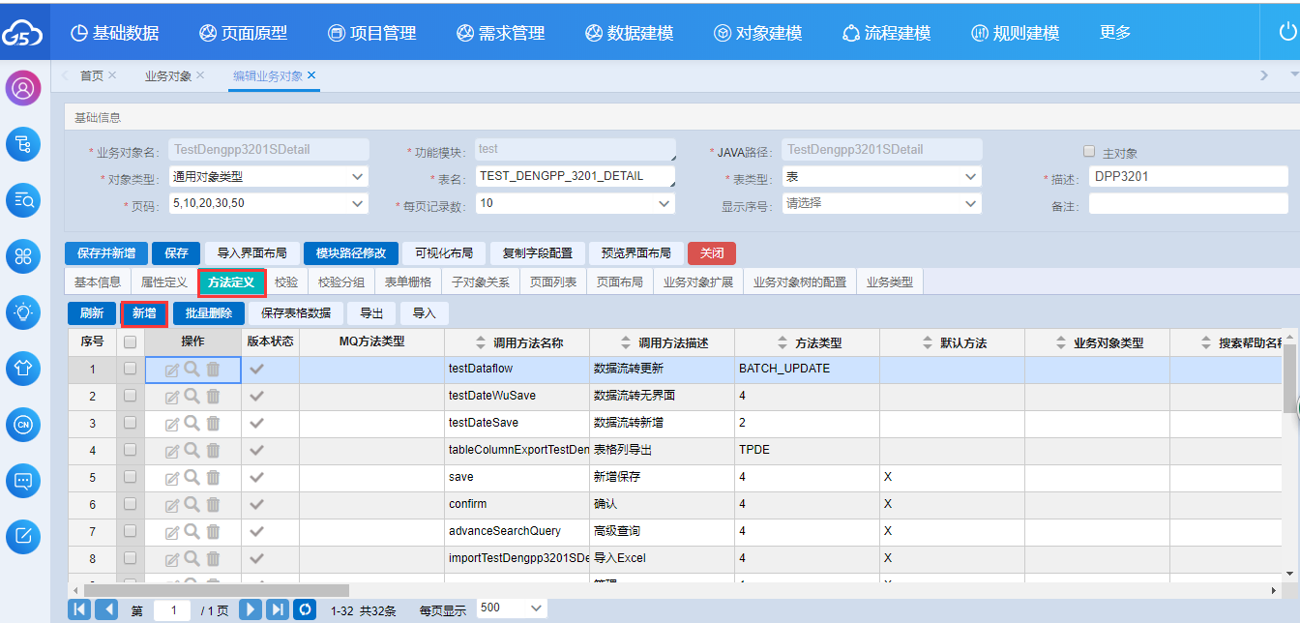Switch to the 属性定义 tab

pyautogui.click(x=163, y=282)
